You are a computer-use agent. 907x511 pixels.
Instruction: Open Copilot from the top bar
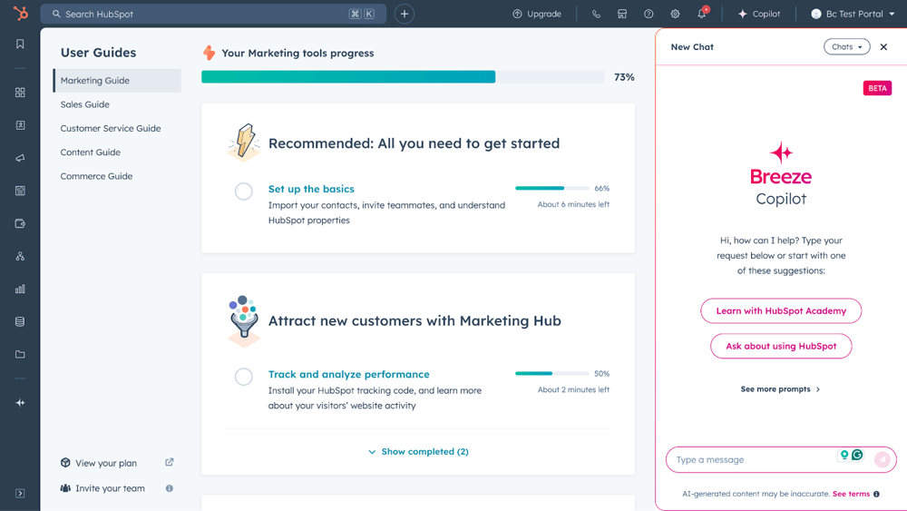coord(759,14)
